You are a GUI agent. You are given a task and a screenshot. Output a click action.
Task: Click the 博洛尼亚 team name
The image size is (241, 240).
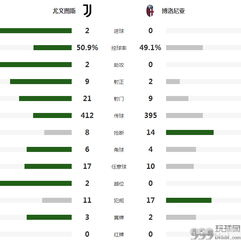coord(173,11)
